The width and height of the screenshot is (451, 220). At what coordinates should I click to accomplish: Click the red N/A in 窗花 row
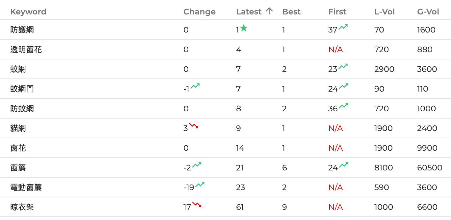tap(335, 148)
